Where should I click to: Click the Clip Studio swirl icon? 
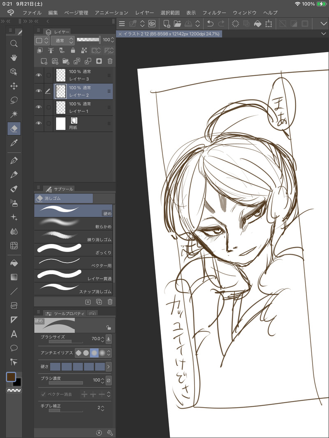pos(152,24)
